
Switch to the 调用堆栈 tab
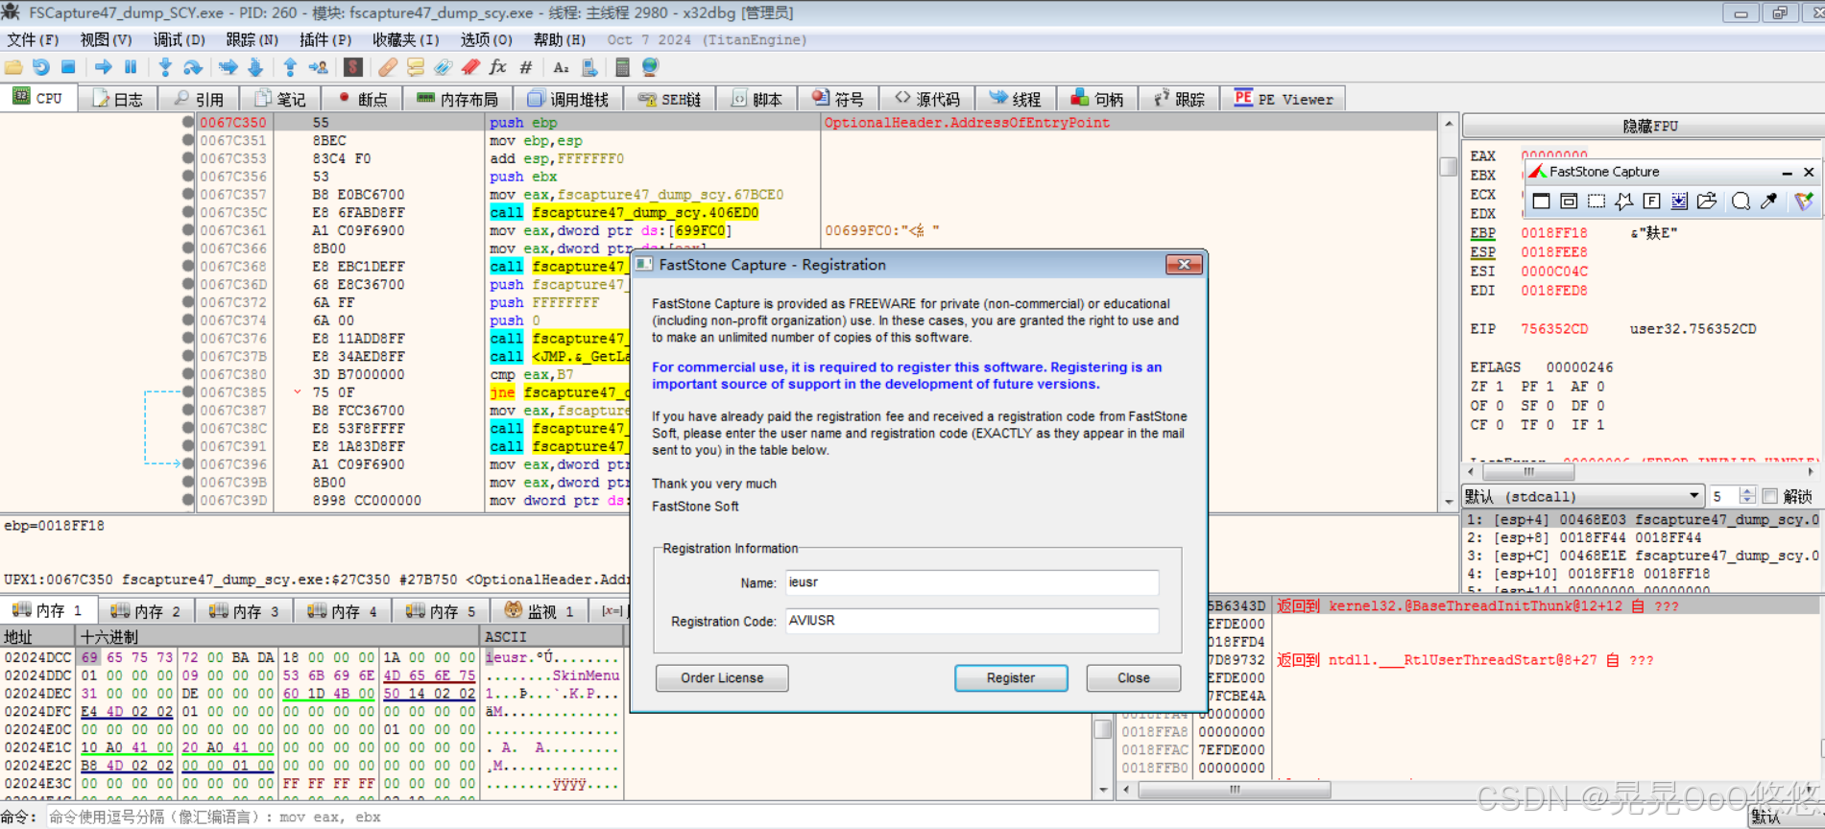[568, 99]
